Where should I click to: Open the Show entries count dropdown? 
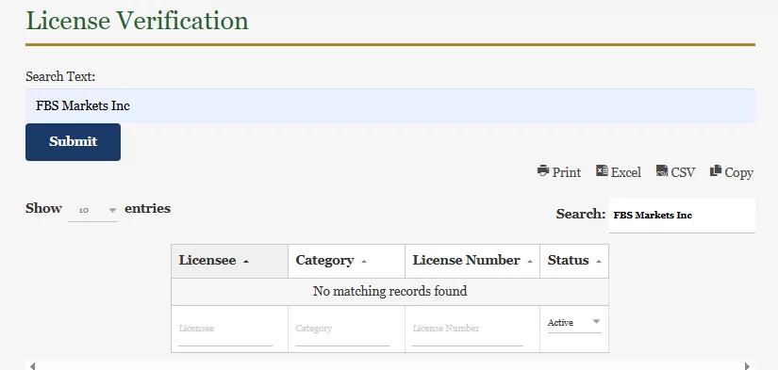click(x=92, y=210)
